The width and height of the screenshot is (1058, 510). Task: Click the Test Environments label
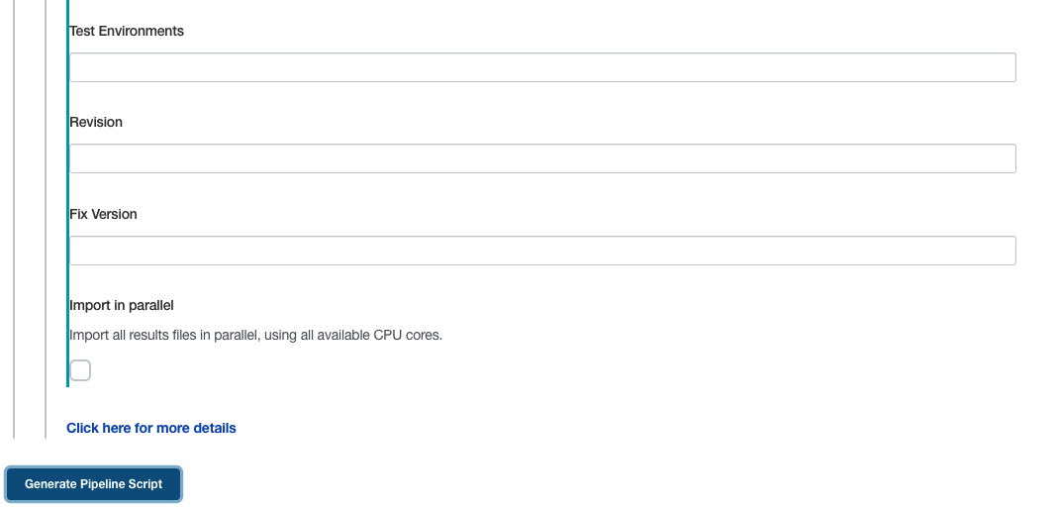point(126,31)
